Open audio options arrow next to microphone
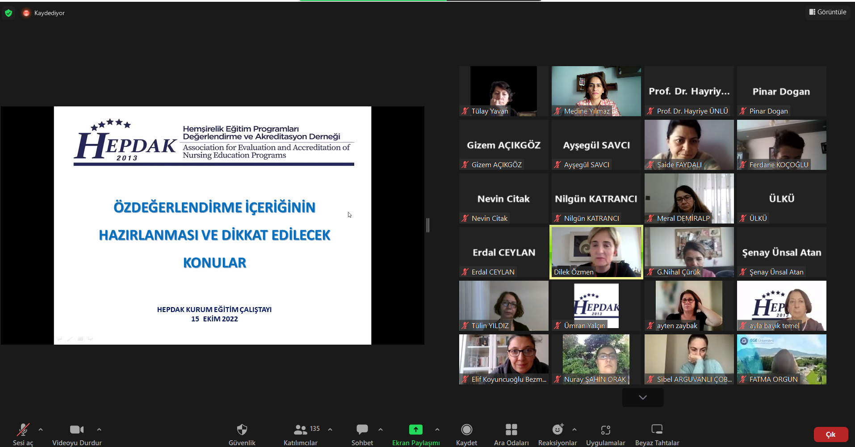The width and height of the screenshot is (855, 447). [41, 430]
